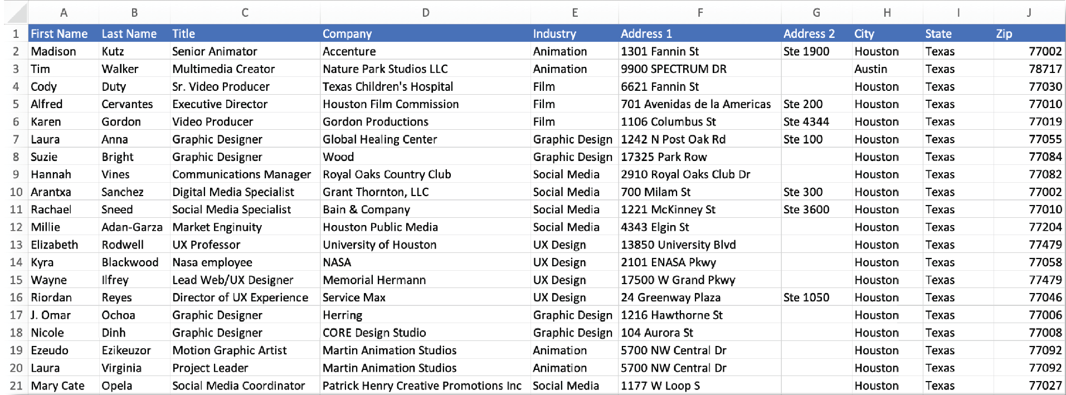
Task: Select the 'Sr. Video Producer' cell
Action: [x=245, y=86]
